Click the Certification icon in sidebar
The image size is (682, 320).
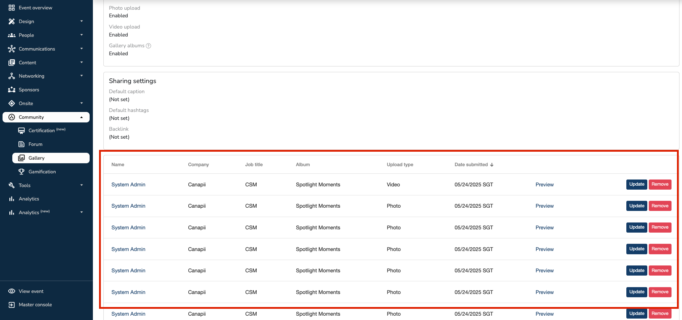click(x=22, y=130)
